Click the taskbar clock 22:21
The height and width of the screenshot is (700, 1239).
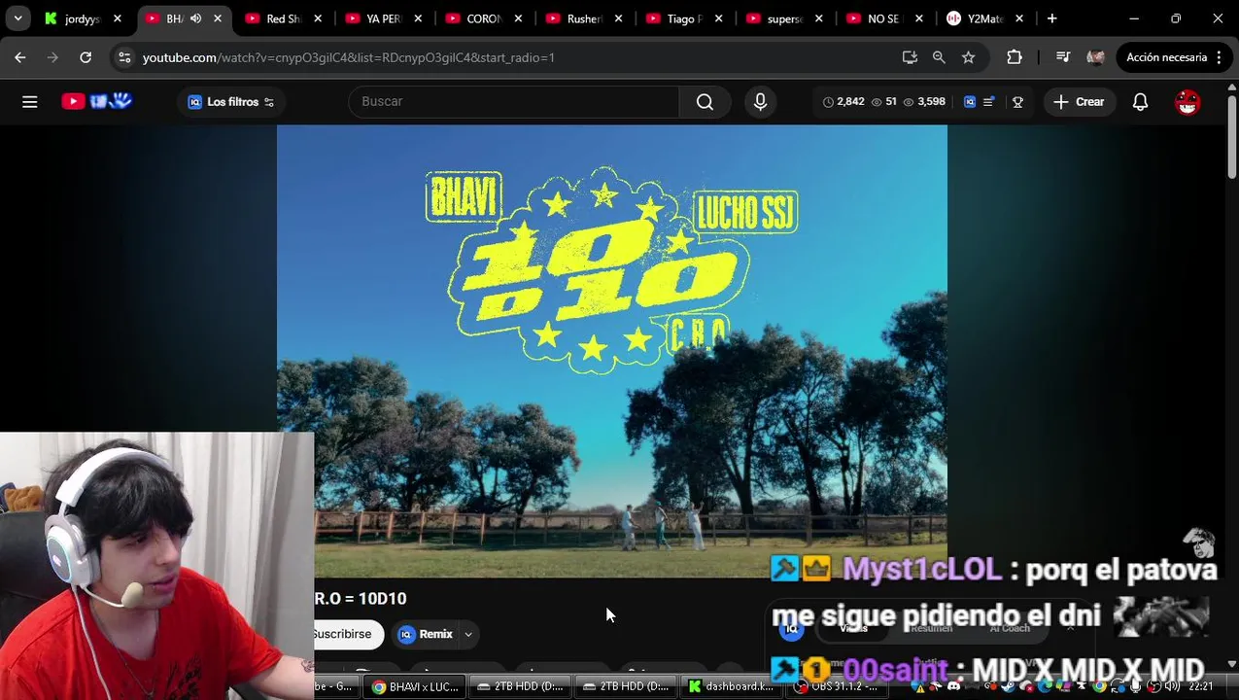coord(1201,686)
